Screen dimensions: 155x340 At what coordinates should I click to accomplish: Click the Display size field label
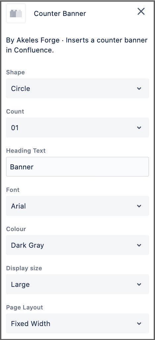point(24,268)
